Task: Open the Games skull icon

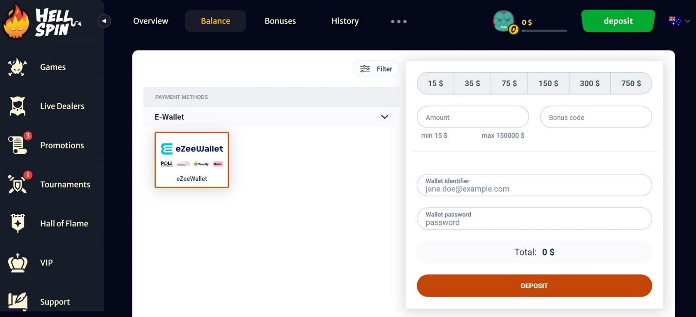Action: pyautogui.click(x=17, y=67)
